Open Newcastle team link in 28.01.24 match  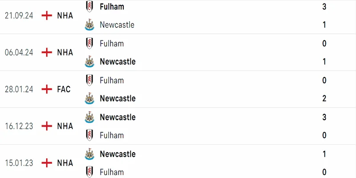click(117, 98)
